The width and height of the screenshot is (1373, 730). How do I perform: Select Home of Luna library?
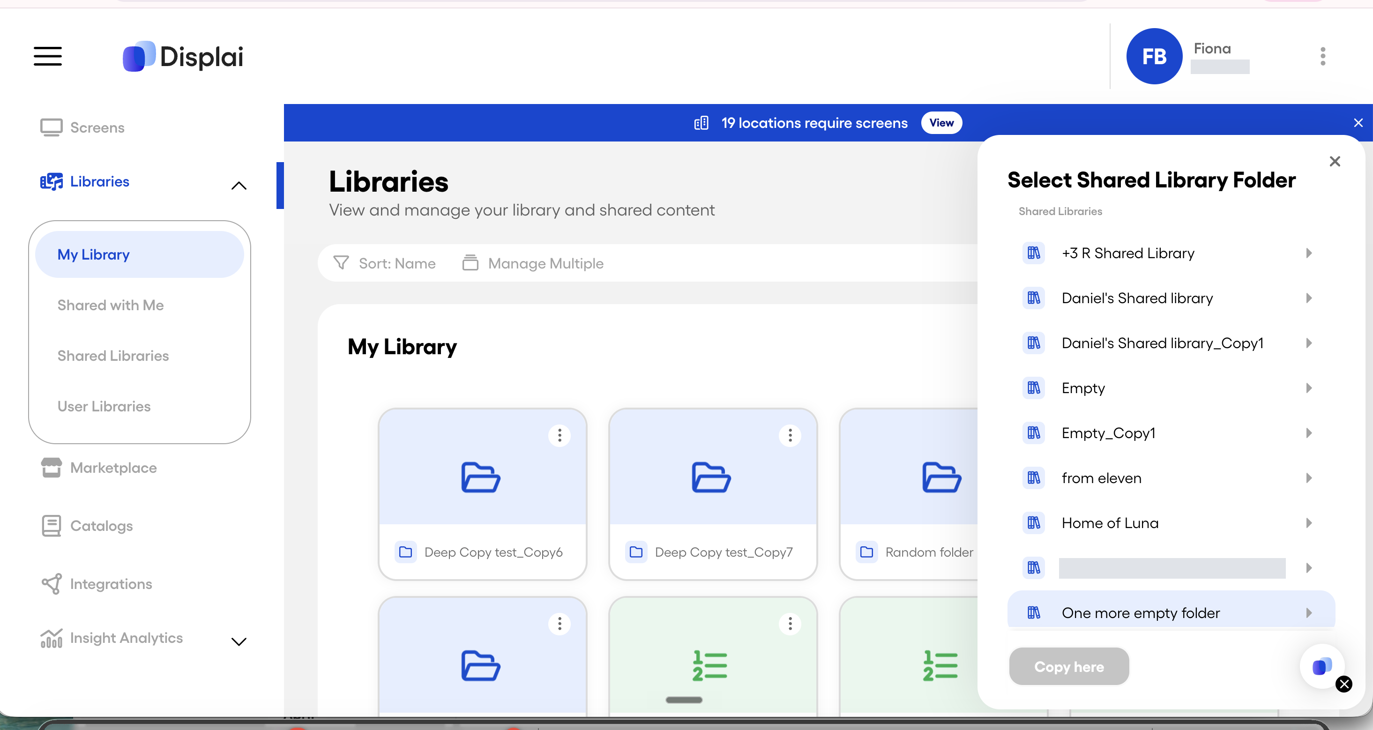pos(1171,523)
